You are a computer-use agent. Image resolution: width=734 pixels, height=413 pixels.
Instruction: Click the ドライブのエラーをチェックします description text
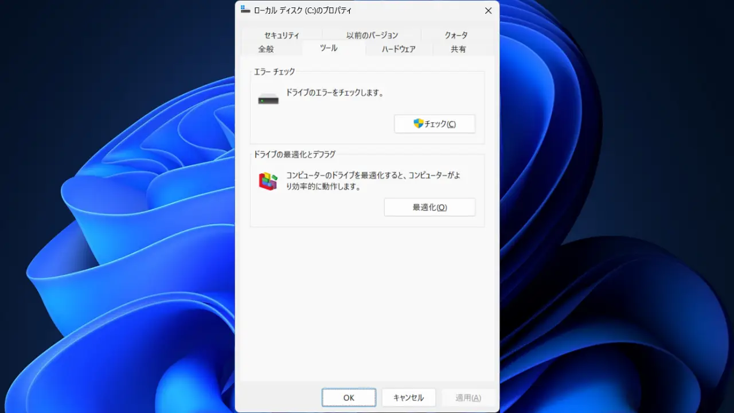click(x=334, y=92)
